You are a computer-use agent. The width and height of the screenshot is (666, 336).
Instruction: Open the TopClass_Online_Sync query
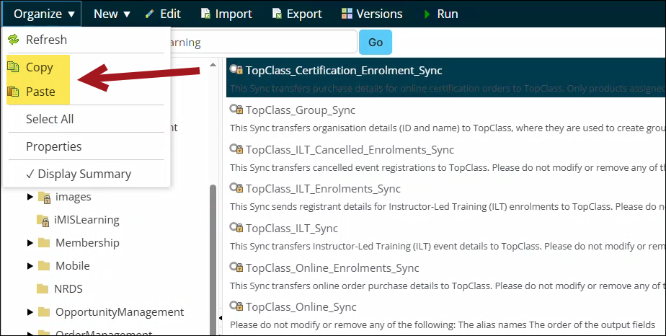(x=301, y=307)
